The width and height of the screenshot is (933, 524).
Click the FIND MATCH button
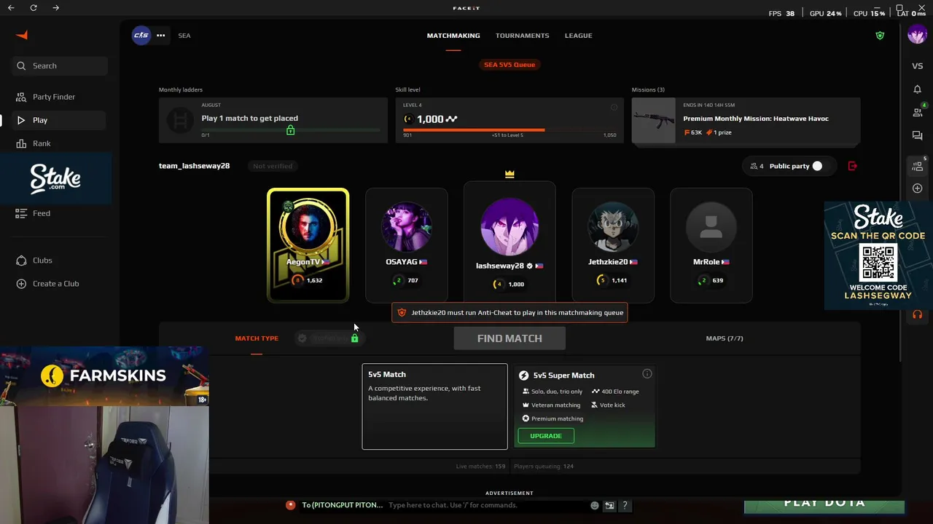(510, 338)
